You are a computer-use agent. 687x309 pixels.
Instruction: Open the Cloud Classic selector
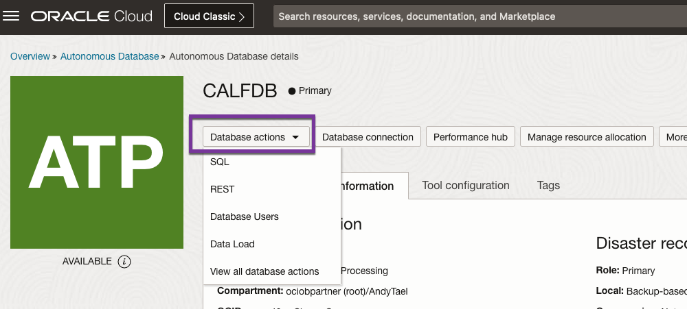(209, 16)
